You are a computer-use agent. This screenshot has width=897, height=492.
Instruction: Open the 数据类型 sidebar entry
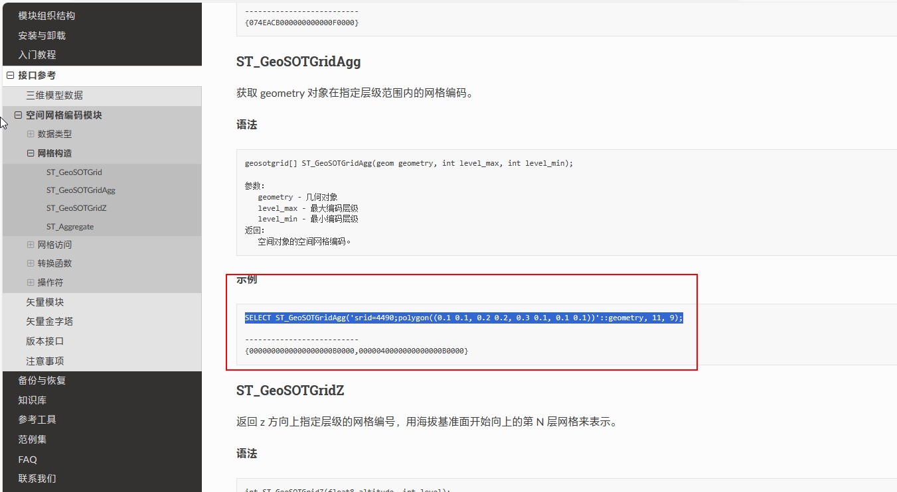coord(54,134)
